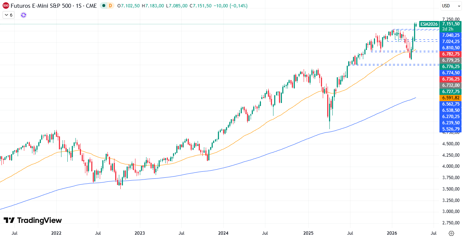Click the blue 5.526,79 price label

pos(450,129)
